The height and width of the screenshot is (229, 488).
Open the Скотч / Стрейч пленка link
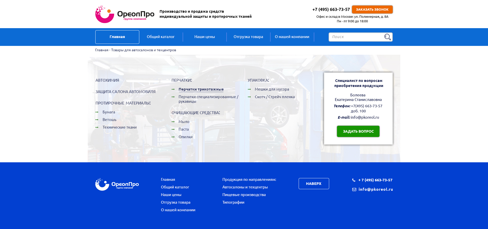click(275, 97)
